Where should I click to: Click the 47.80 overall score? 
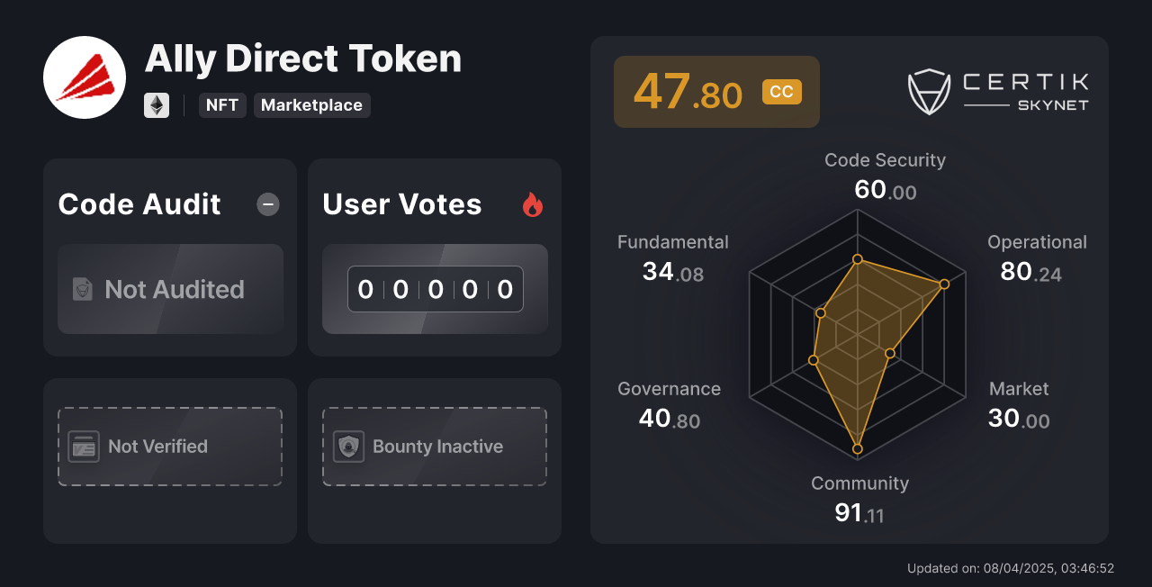tap(688, 92)
